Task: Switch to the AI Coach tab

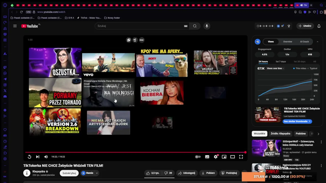Action: coord(304,42)
